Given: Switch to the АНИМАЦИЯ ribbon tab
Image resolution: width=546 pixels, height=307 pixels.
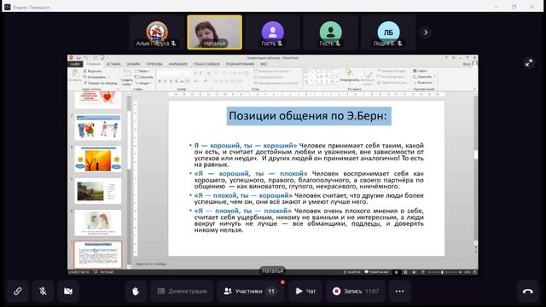Looking at the screenshot, I should click(x=178, y=64).
